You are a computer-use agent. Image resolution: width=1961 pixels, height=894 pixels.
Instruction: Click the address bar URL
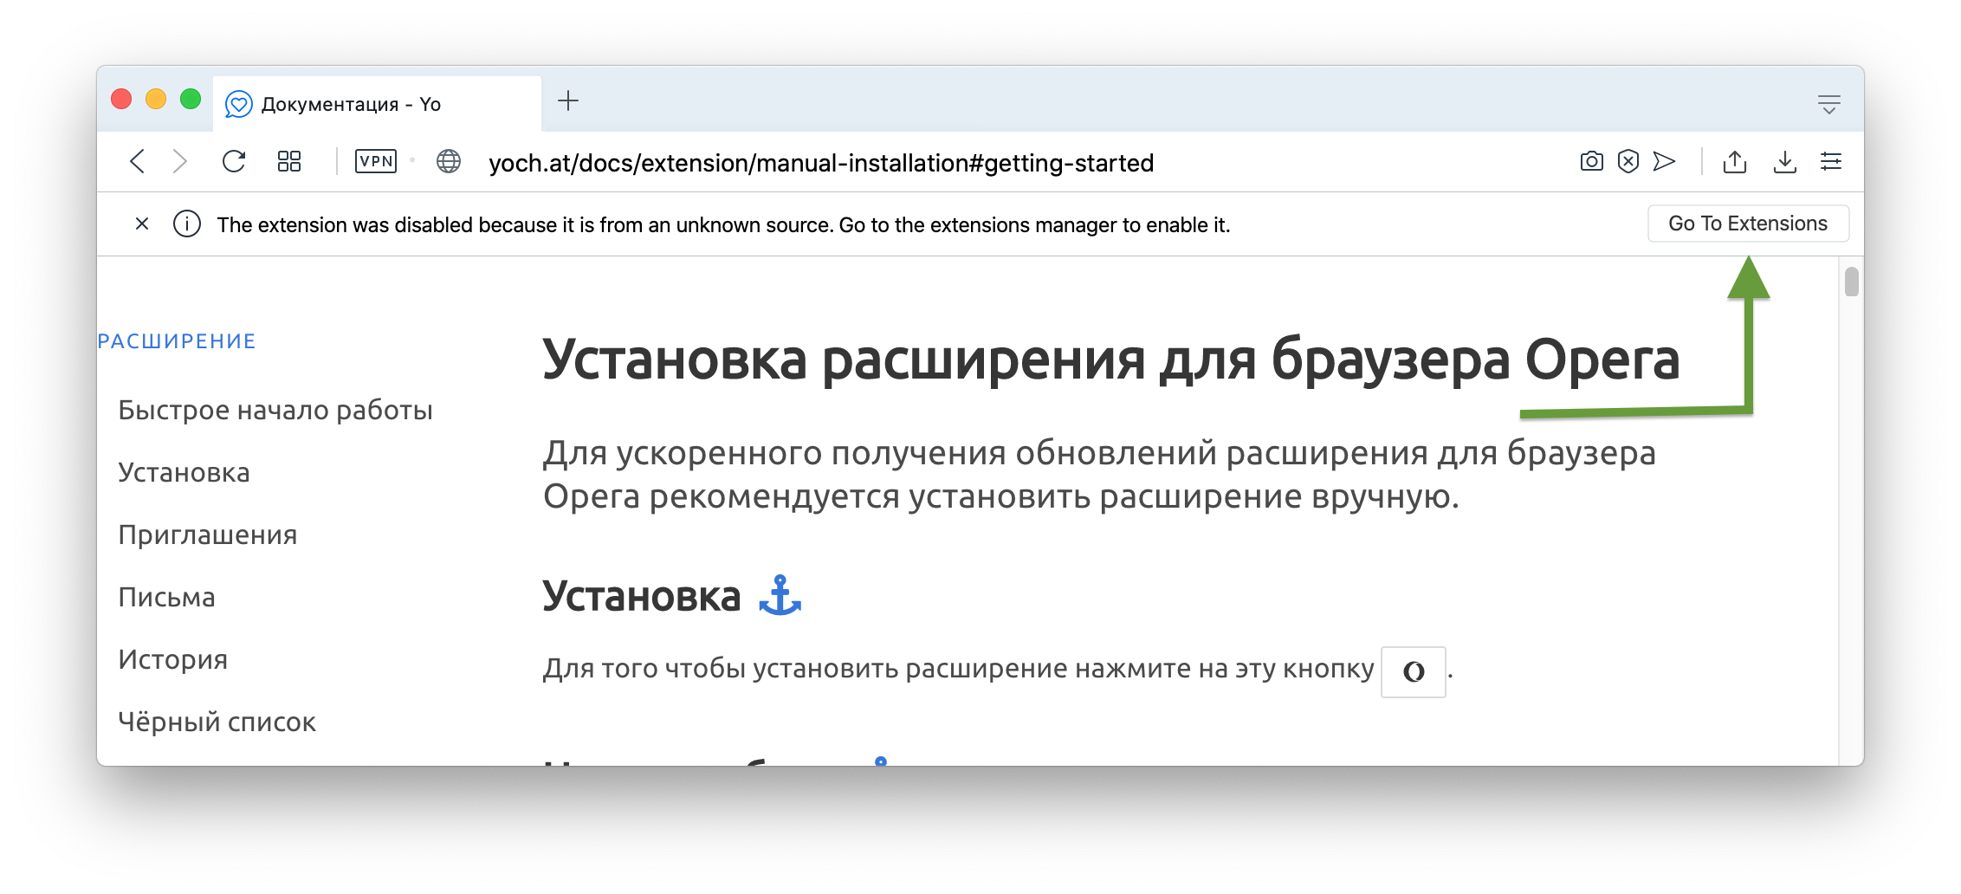pos(820,163)
